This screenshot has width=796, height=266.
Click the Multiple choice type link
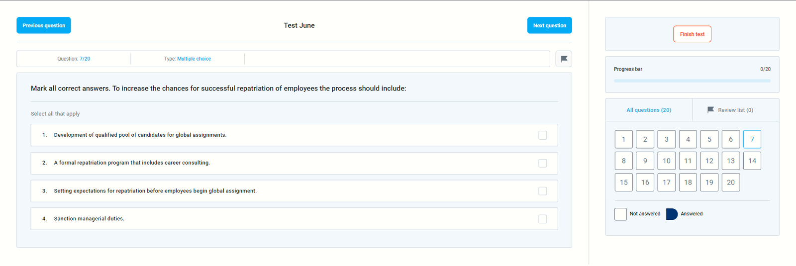(x=194, y=59)
